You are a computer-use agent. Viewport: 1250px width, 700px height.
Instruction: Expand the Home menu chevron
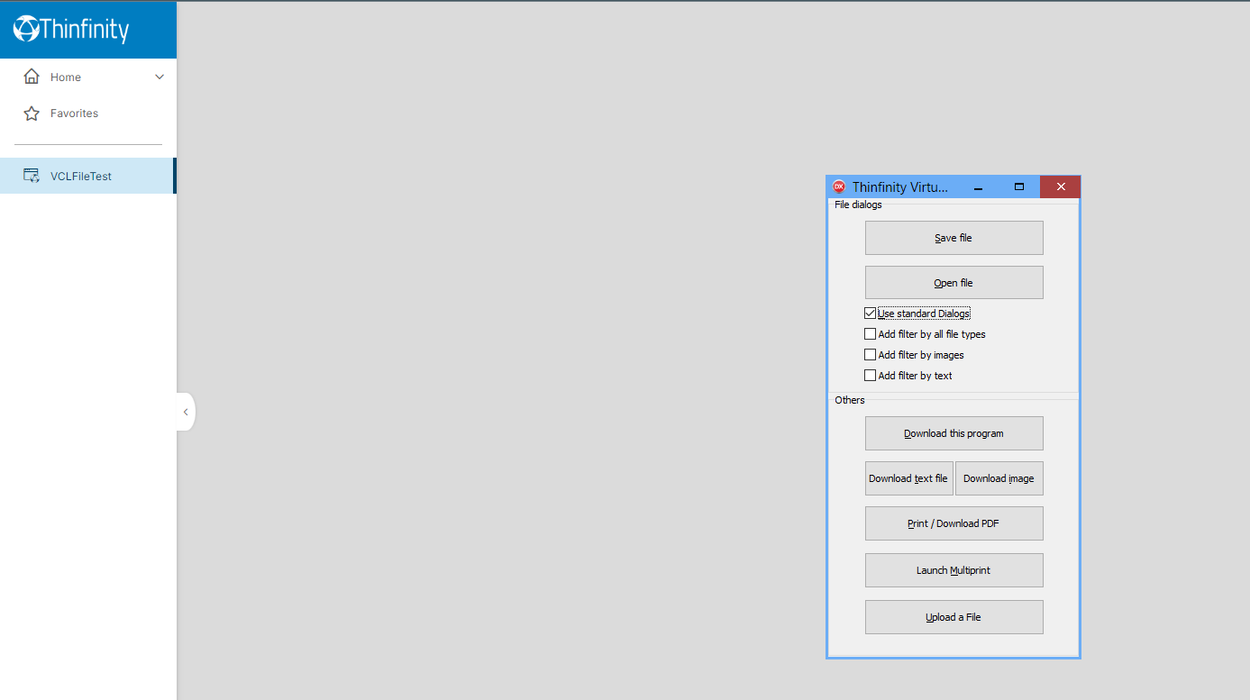point(160,77)
